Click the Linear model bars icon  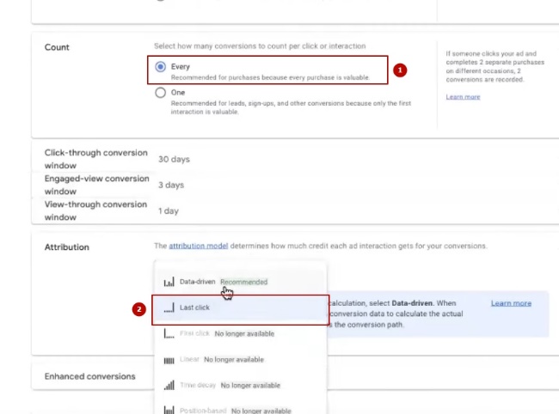(169, 359)
